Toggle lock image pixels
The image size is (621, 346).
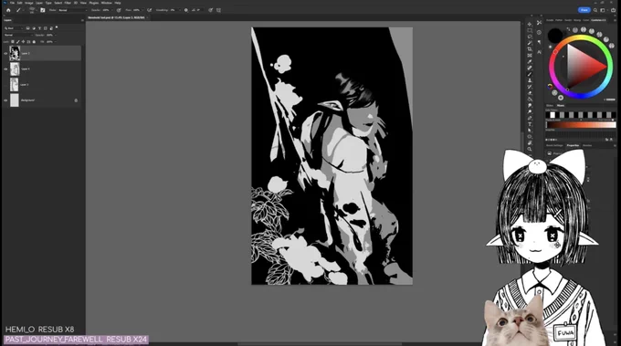[x=18, y=42]
